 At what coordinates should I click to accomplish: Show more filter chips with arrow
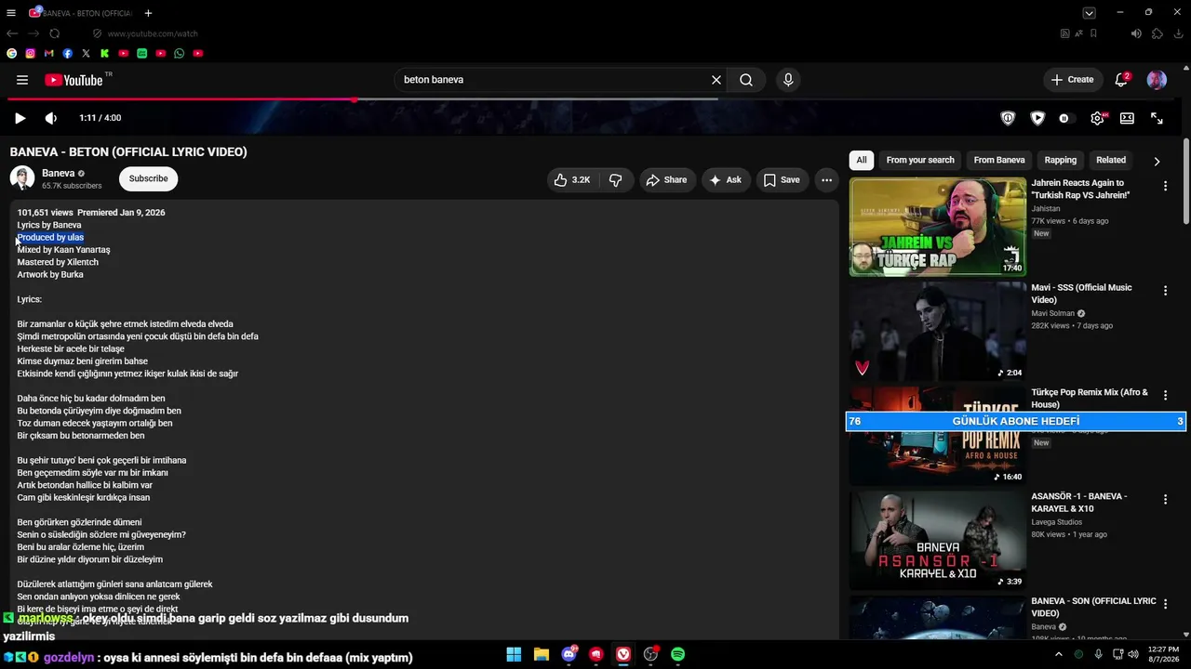coord(1157,161)
